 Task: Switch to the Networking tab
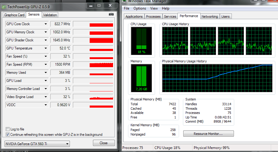click(210, 16)
